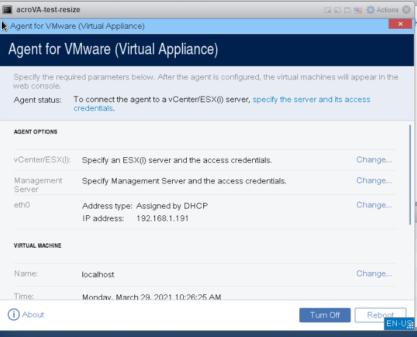Click 'Assigned by DHCP' address type text

click(x=172, y=206)
